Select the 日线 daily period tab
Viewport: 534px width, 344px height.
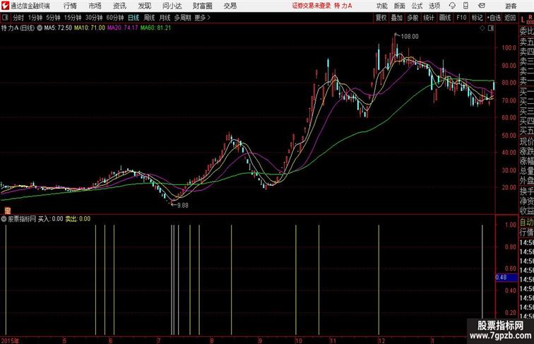click(133, 18)
